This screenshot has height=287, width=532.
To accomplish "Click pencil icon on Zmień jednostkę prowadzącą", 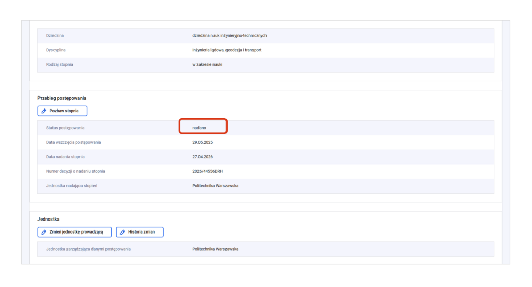I will [44, 232].
